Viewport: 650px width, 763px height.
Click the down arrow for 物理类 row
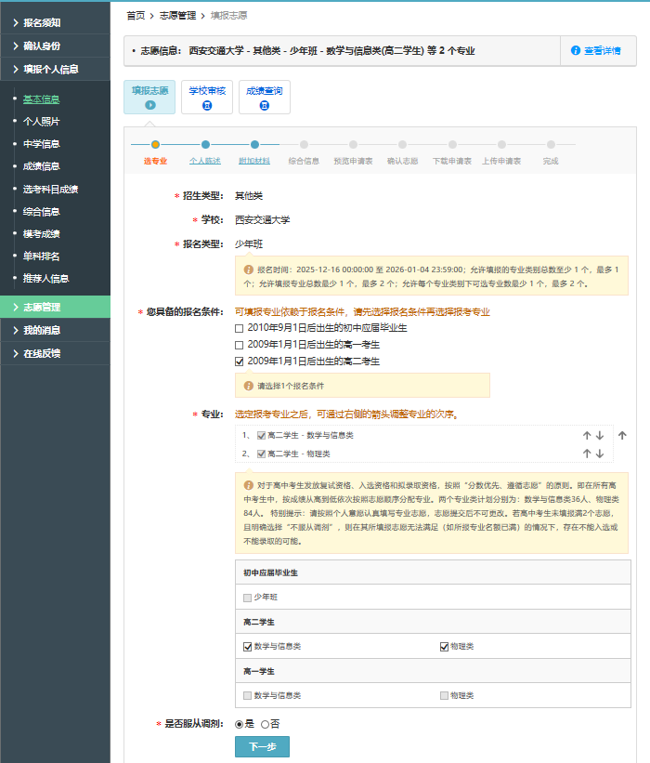[600, 454]
